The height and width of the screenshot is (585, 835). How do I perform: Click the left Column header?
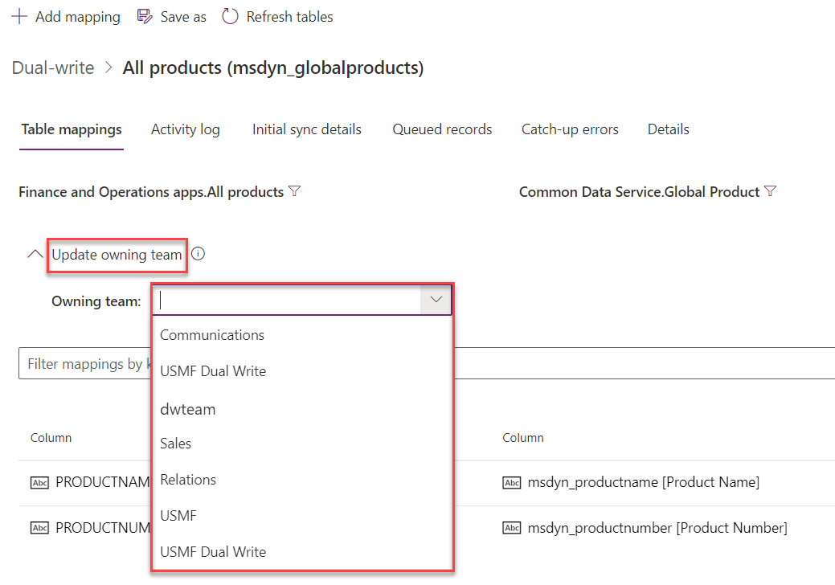click(51, 438)
